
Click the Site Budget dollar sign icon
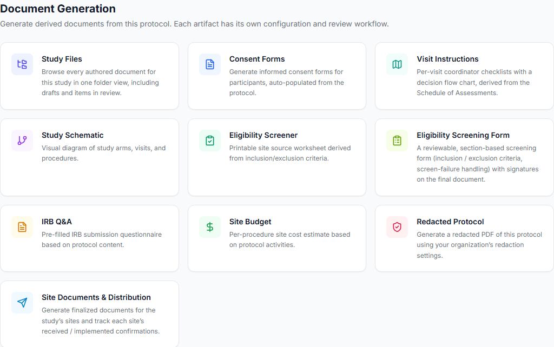(210, 227)
